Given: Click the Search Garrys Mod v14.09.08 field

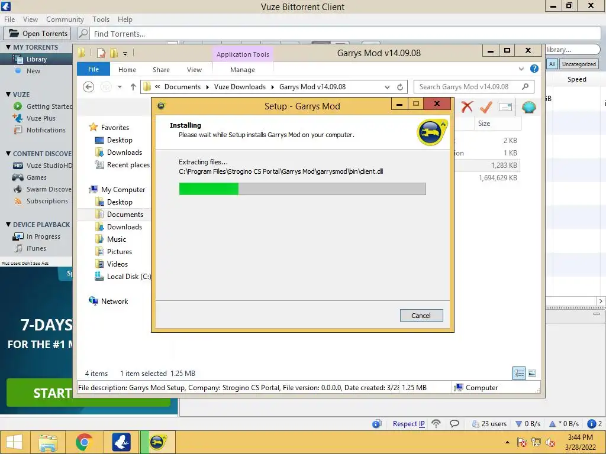Looking at the screenshot, I should point(474,87).
